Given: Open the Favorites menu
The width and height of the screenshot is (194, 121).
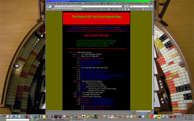Looking at the screenshot, I should (59, 4).
